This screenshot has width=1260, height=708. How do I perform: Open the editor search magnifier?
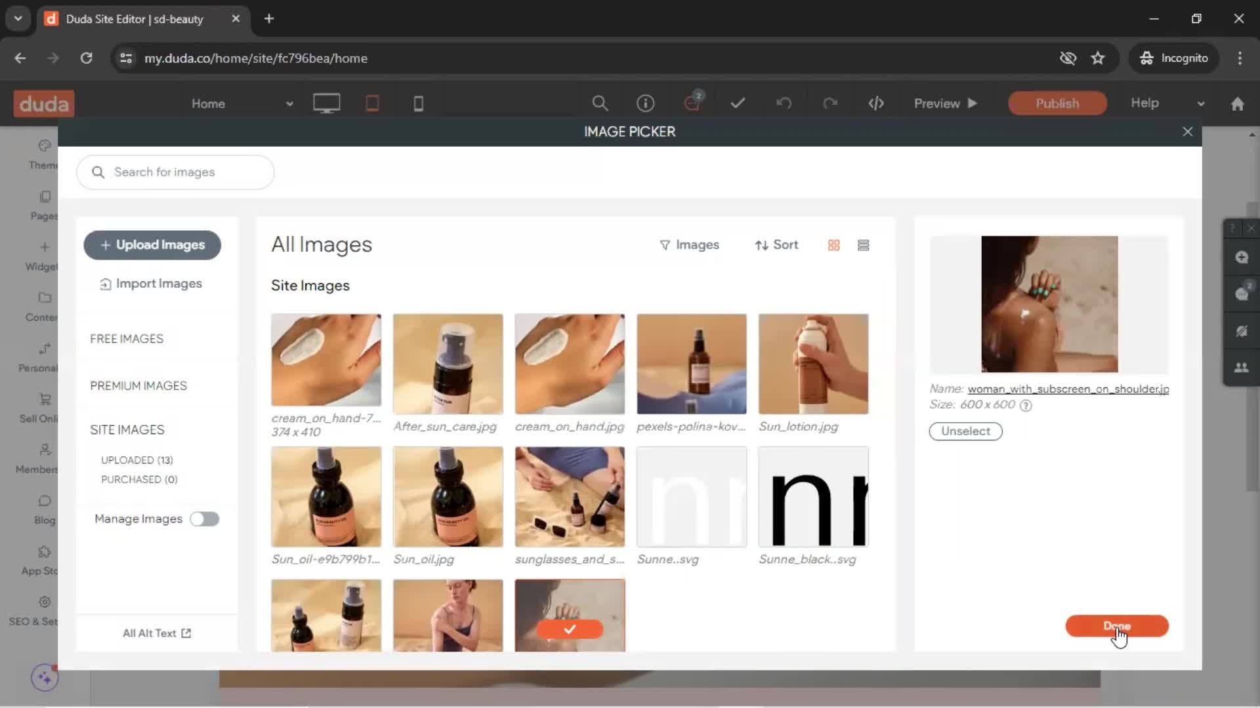[x=600, y=103]
